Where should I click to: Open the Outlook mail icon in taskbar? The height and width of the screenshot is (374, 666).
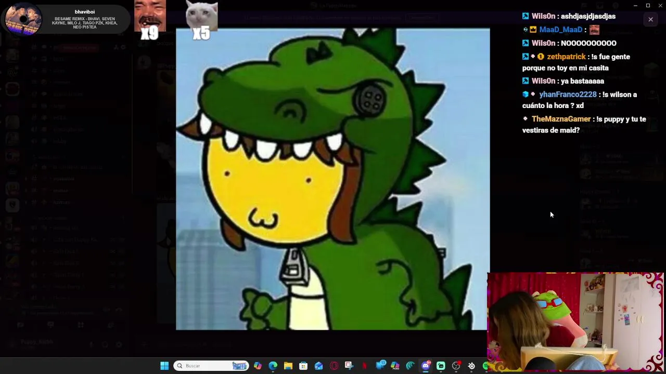point(318,366)
